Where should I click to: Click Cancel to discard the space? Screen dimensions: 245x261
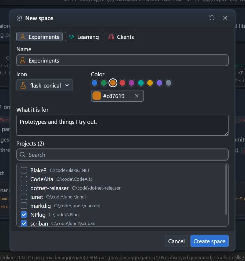point(176,241)
